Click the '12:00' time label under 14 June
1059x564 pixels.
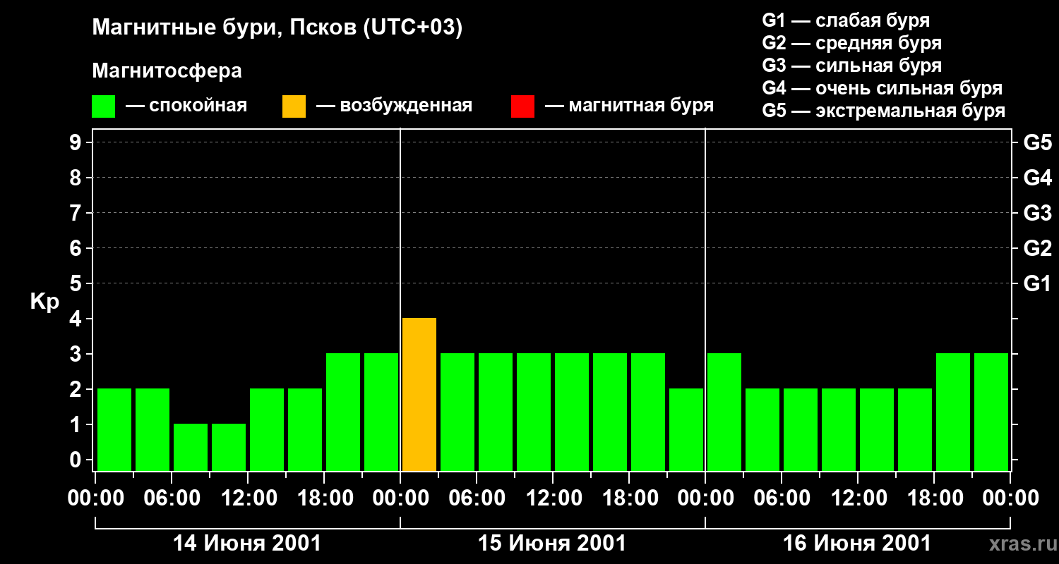(x=248, y=498)
